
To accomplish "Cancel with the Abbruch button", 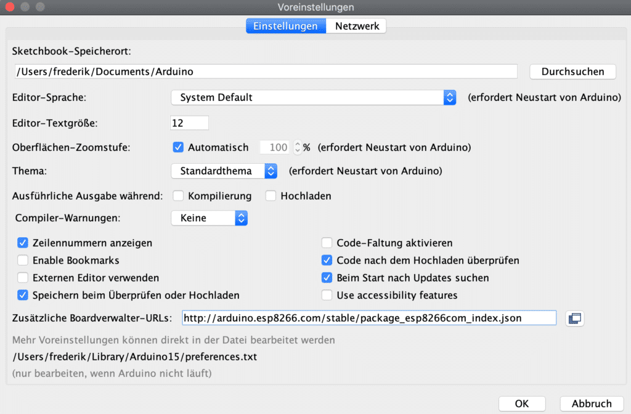I will click(x=592, y=404).
